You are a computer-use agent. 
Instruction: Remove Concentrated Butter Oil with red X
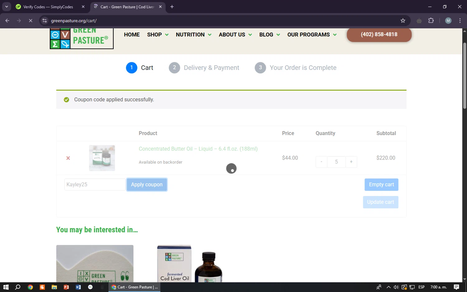click(x=68, y=158)
